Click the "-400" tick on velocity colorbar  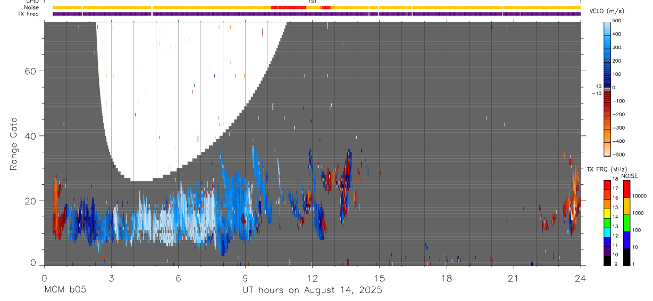(x=620, y=141)
